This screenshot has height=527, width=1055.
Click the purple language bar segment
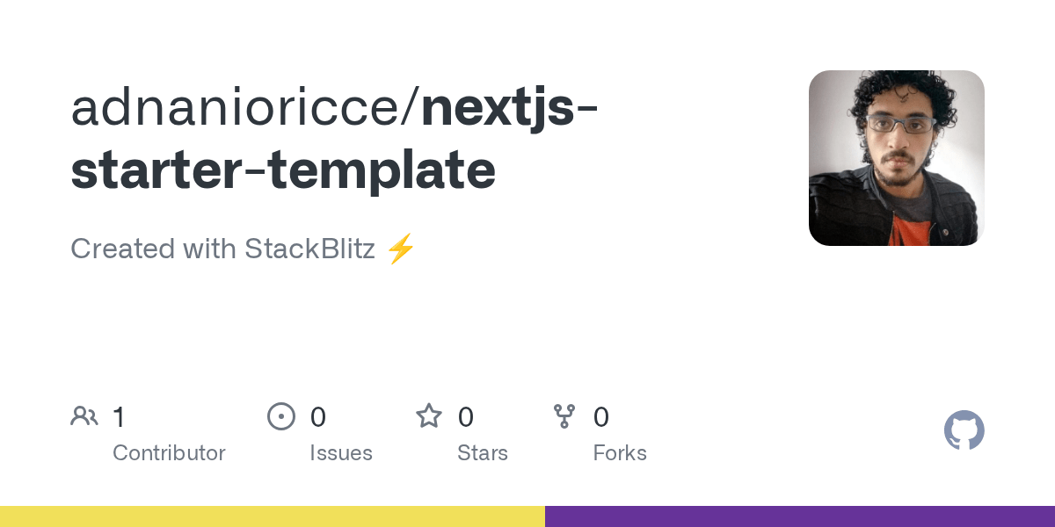click(800, 516)
